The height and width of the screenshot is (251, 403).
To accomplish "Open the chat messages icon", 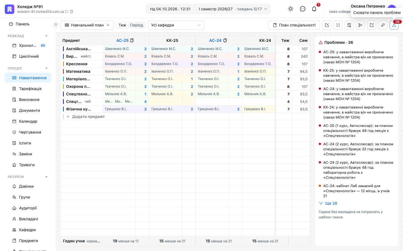I will 303,9.
